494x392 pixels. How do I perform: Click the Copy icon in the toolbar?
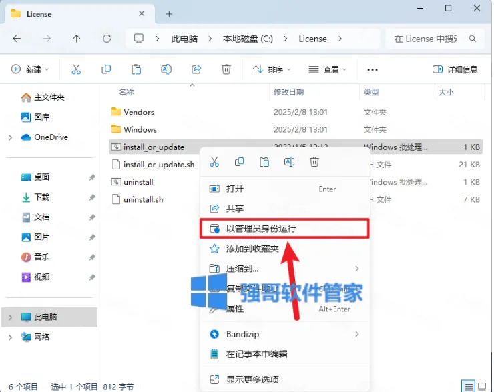(x=106, y=69)
